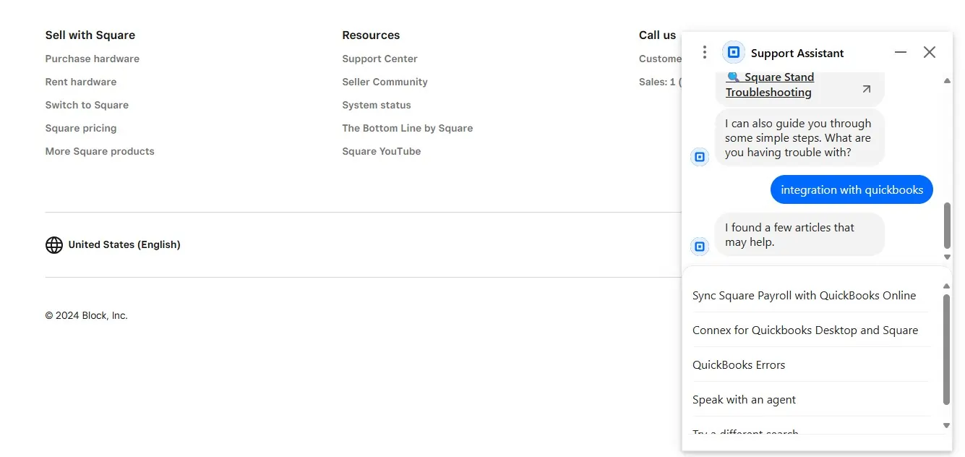Click the Sell with Square heading
The height and width of the screenshot is (457, 965).
(90, 35)
